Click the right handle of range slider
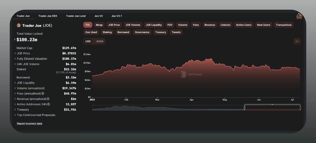 point(300,108)
